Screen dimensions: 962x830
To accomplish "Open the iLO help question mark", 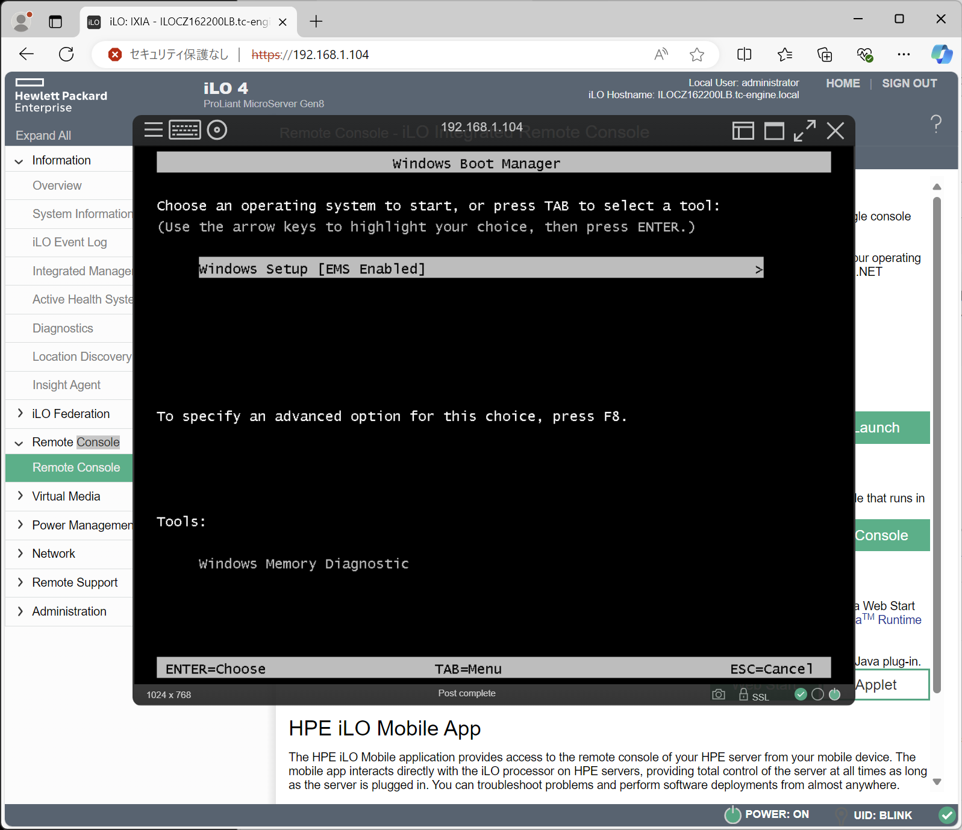I will click(936, 124).
